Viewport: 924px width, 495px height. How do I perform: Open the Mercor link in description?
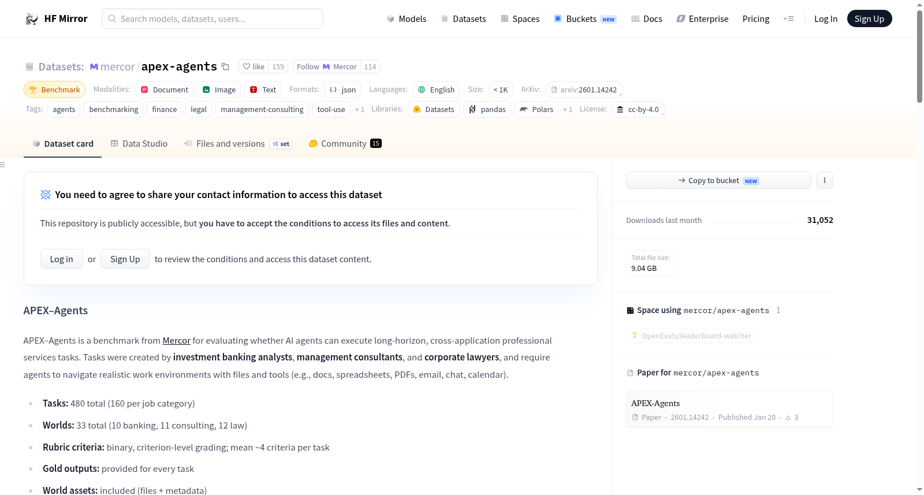point(177,341)
